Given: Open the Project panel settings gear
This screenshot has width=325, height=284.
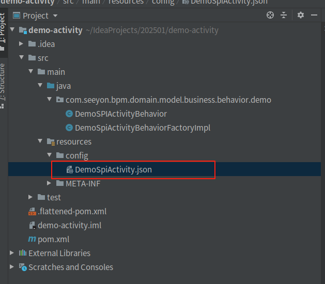Looking at the screenshot, I should pos(301,15).
